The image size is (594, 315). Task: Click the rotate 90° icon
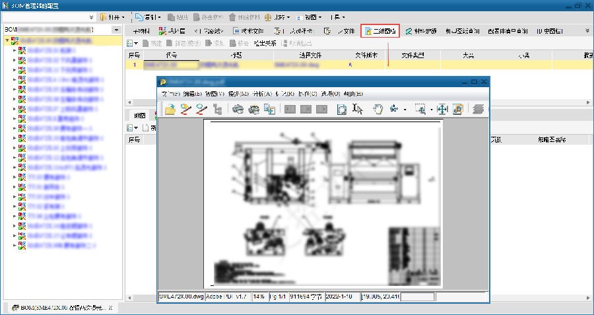tap(394, 110)
